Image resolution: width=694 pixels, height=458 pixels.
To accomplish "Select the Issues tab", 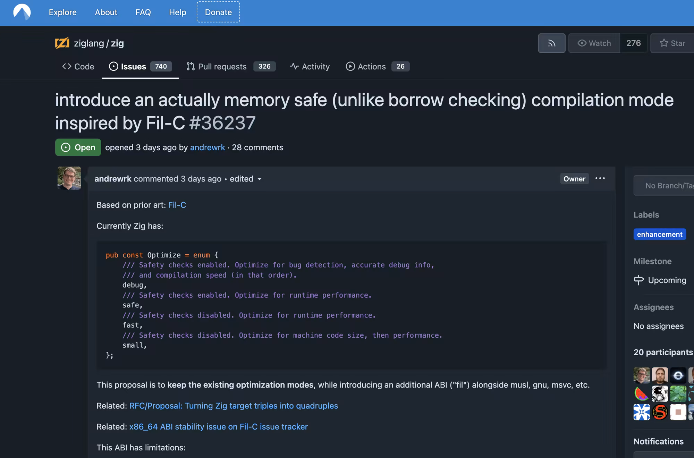I will (140, 66).
